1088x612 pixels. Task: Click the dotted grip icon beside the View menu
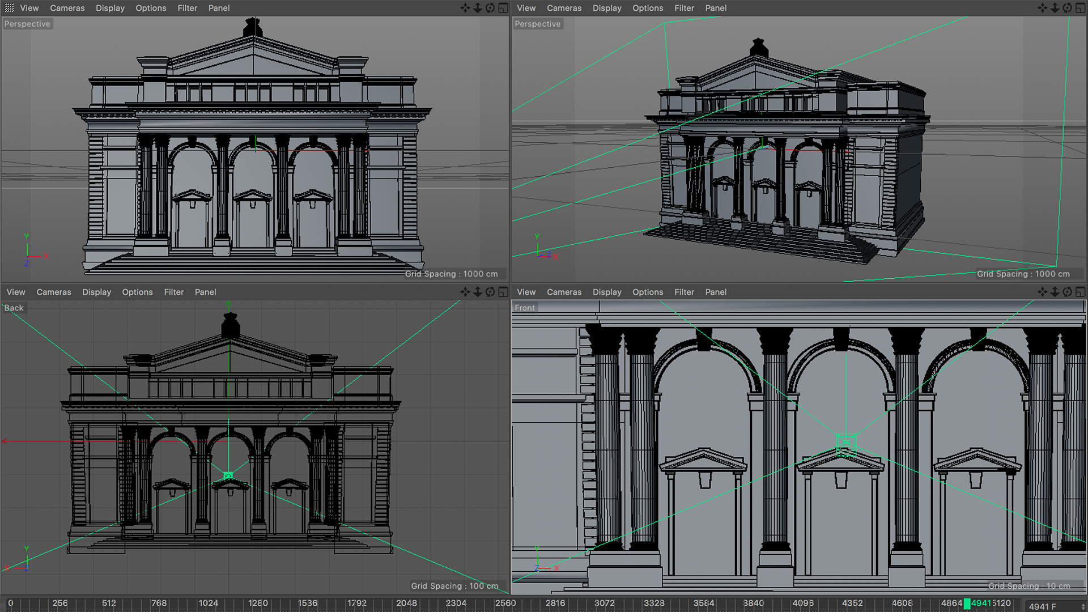[x=9, y=8]
